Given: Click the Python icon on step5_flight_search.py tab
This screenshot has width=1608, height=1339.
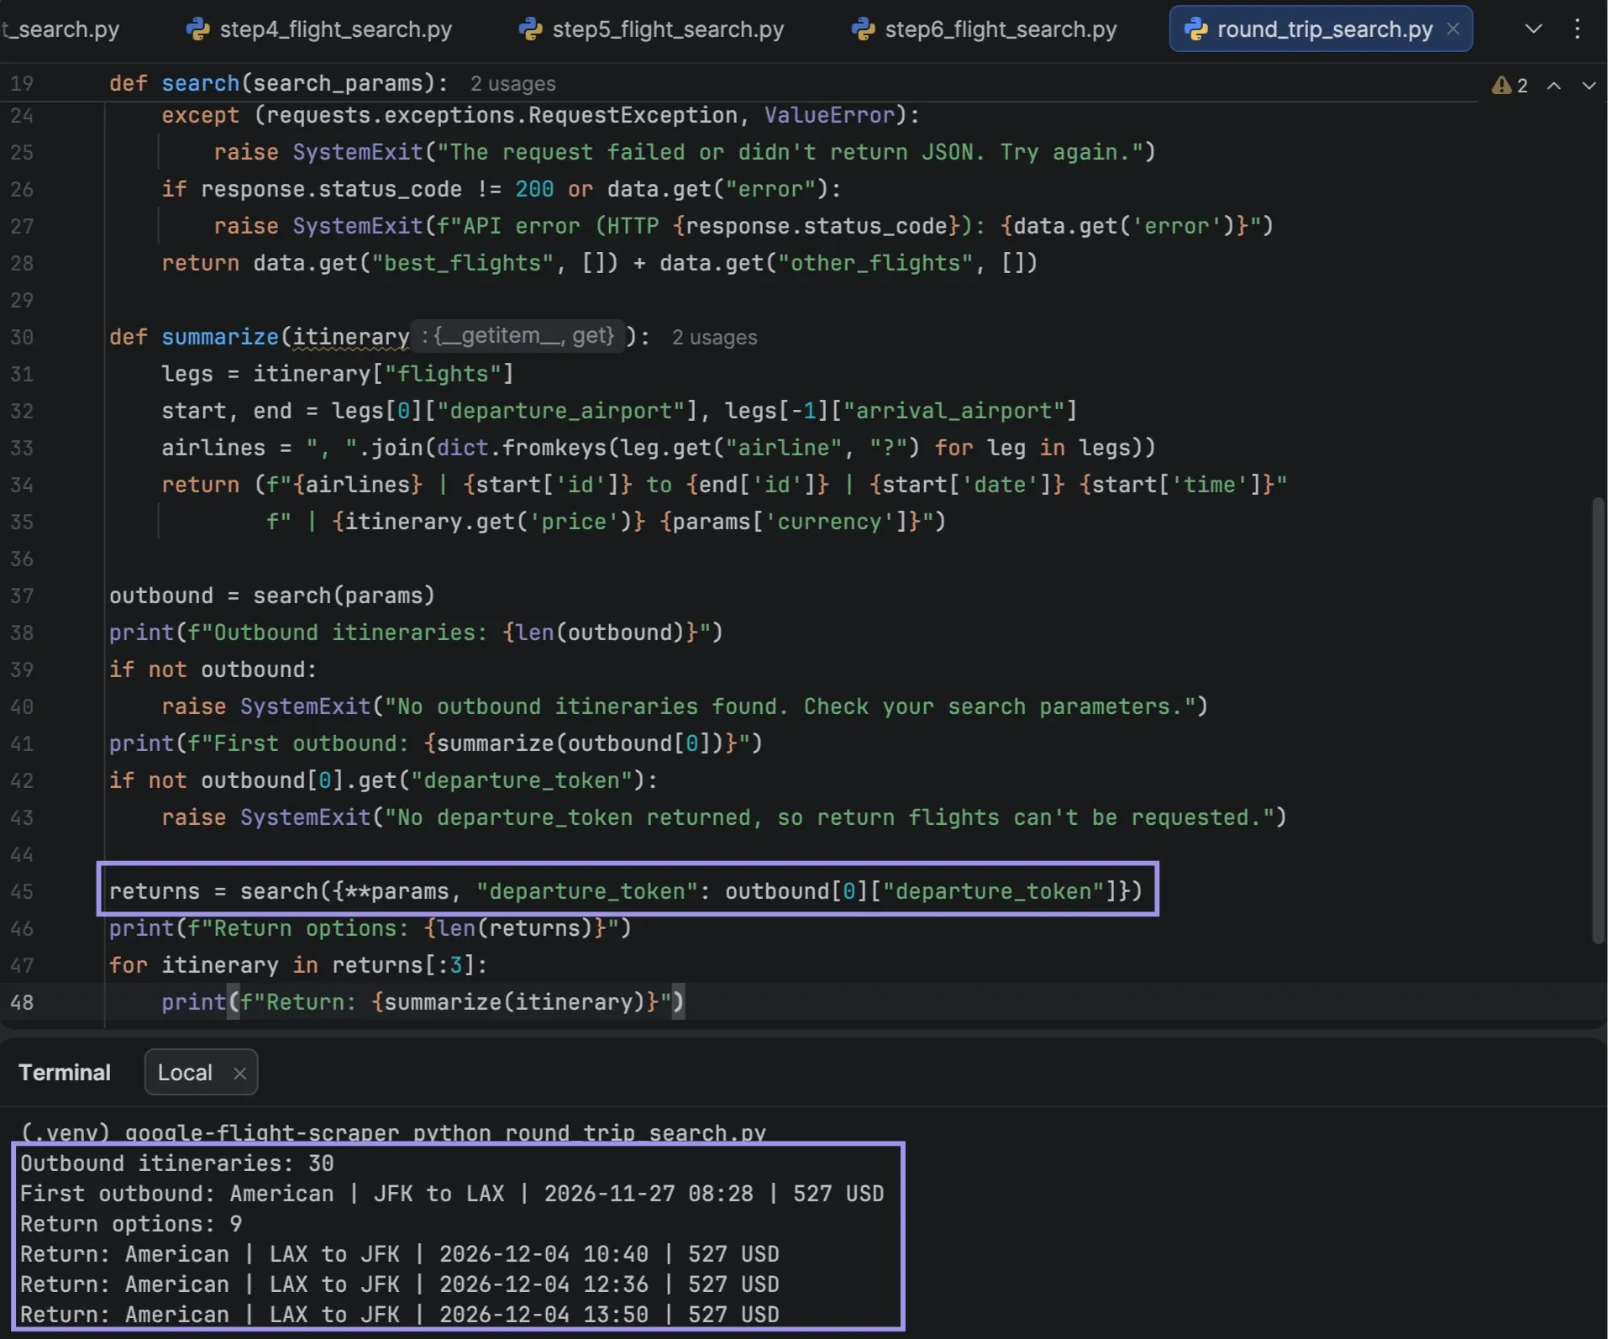Looking at the screenshot, I should 530,29.
